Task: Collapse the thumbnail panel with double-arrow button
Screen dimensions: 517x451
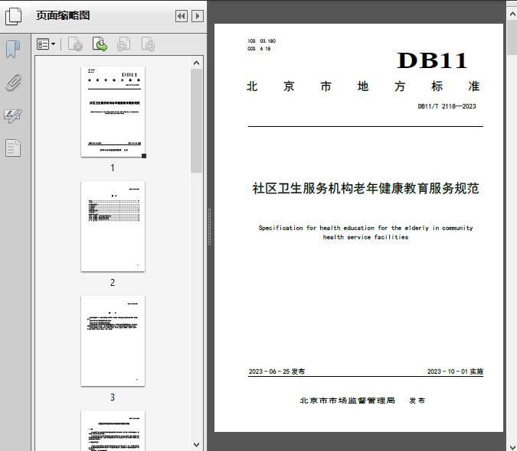Action: [x=182, y=16]
